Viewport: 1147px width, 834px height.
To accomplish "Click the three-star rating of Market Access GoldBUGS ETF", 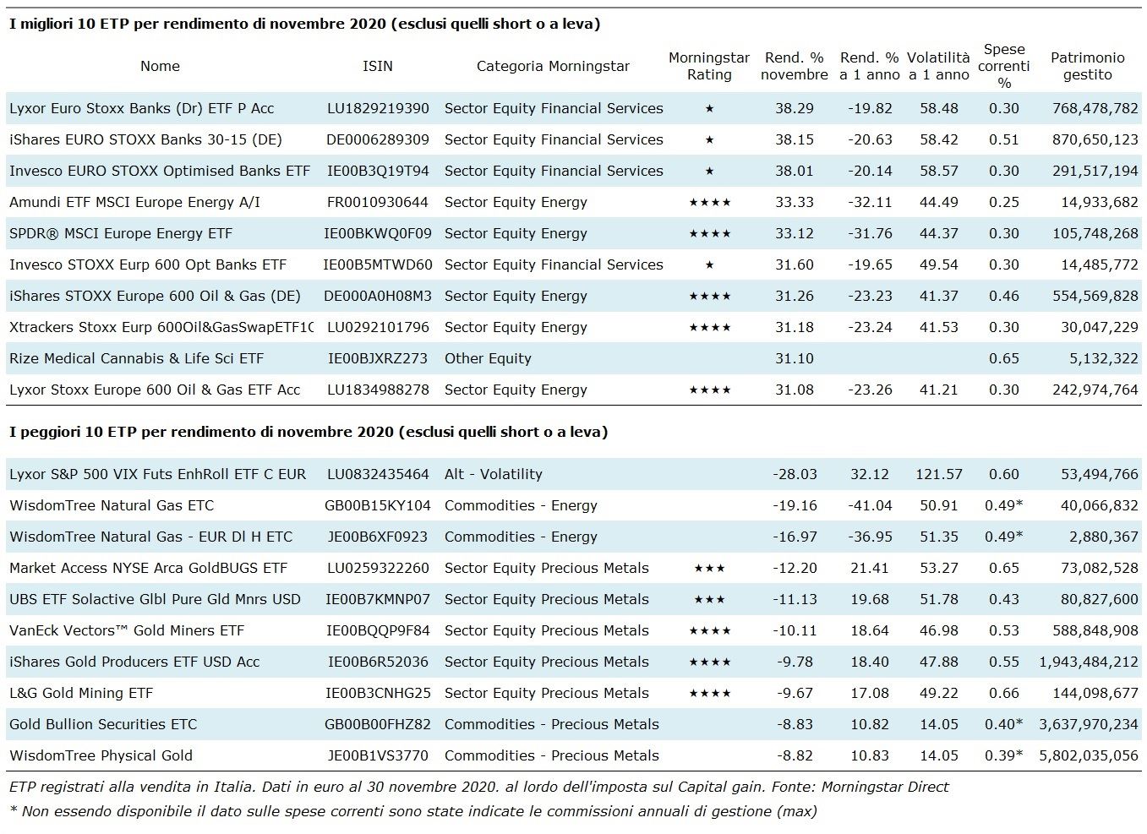I will tap(709, 569).
